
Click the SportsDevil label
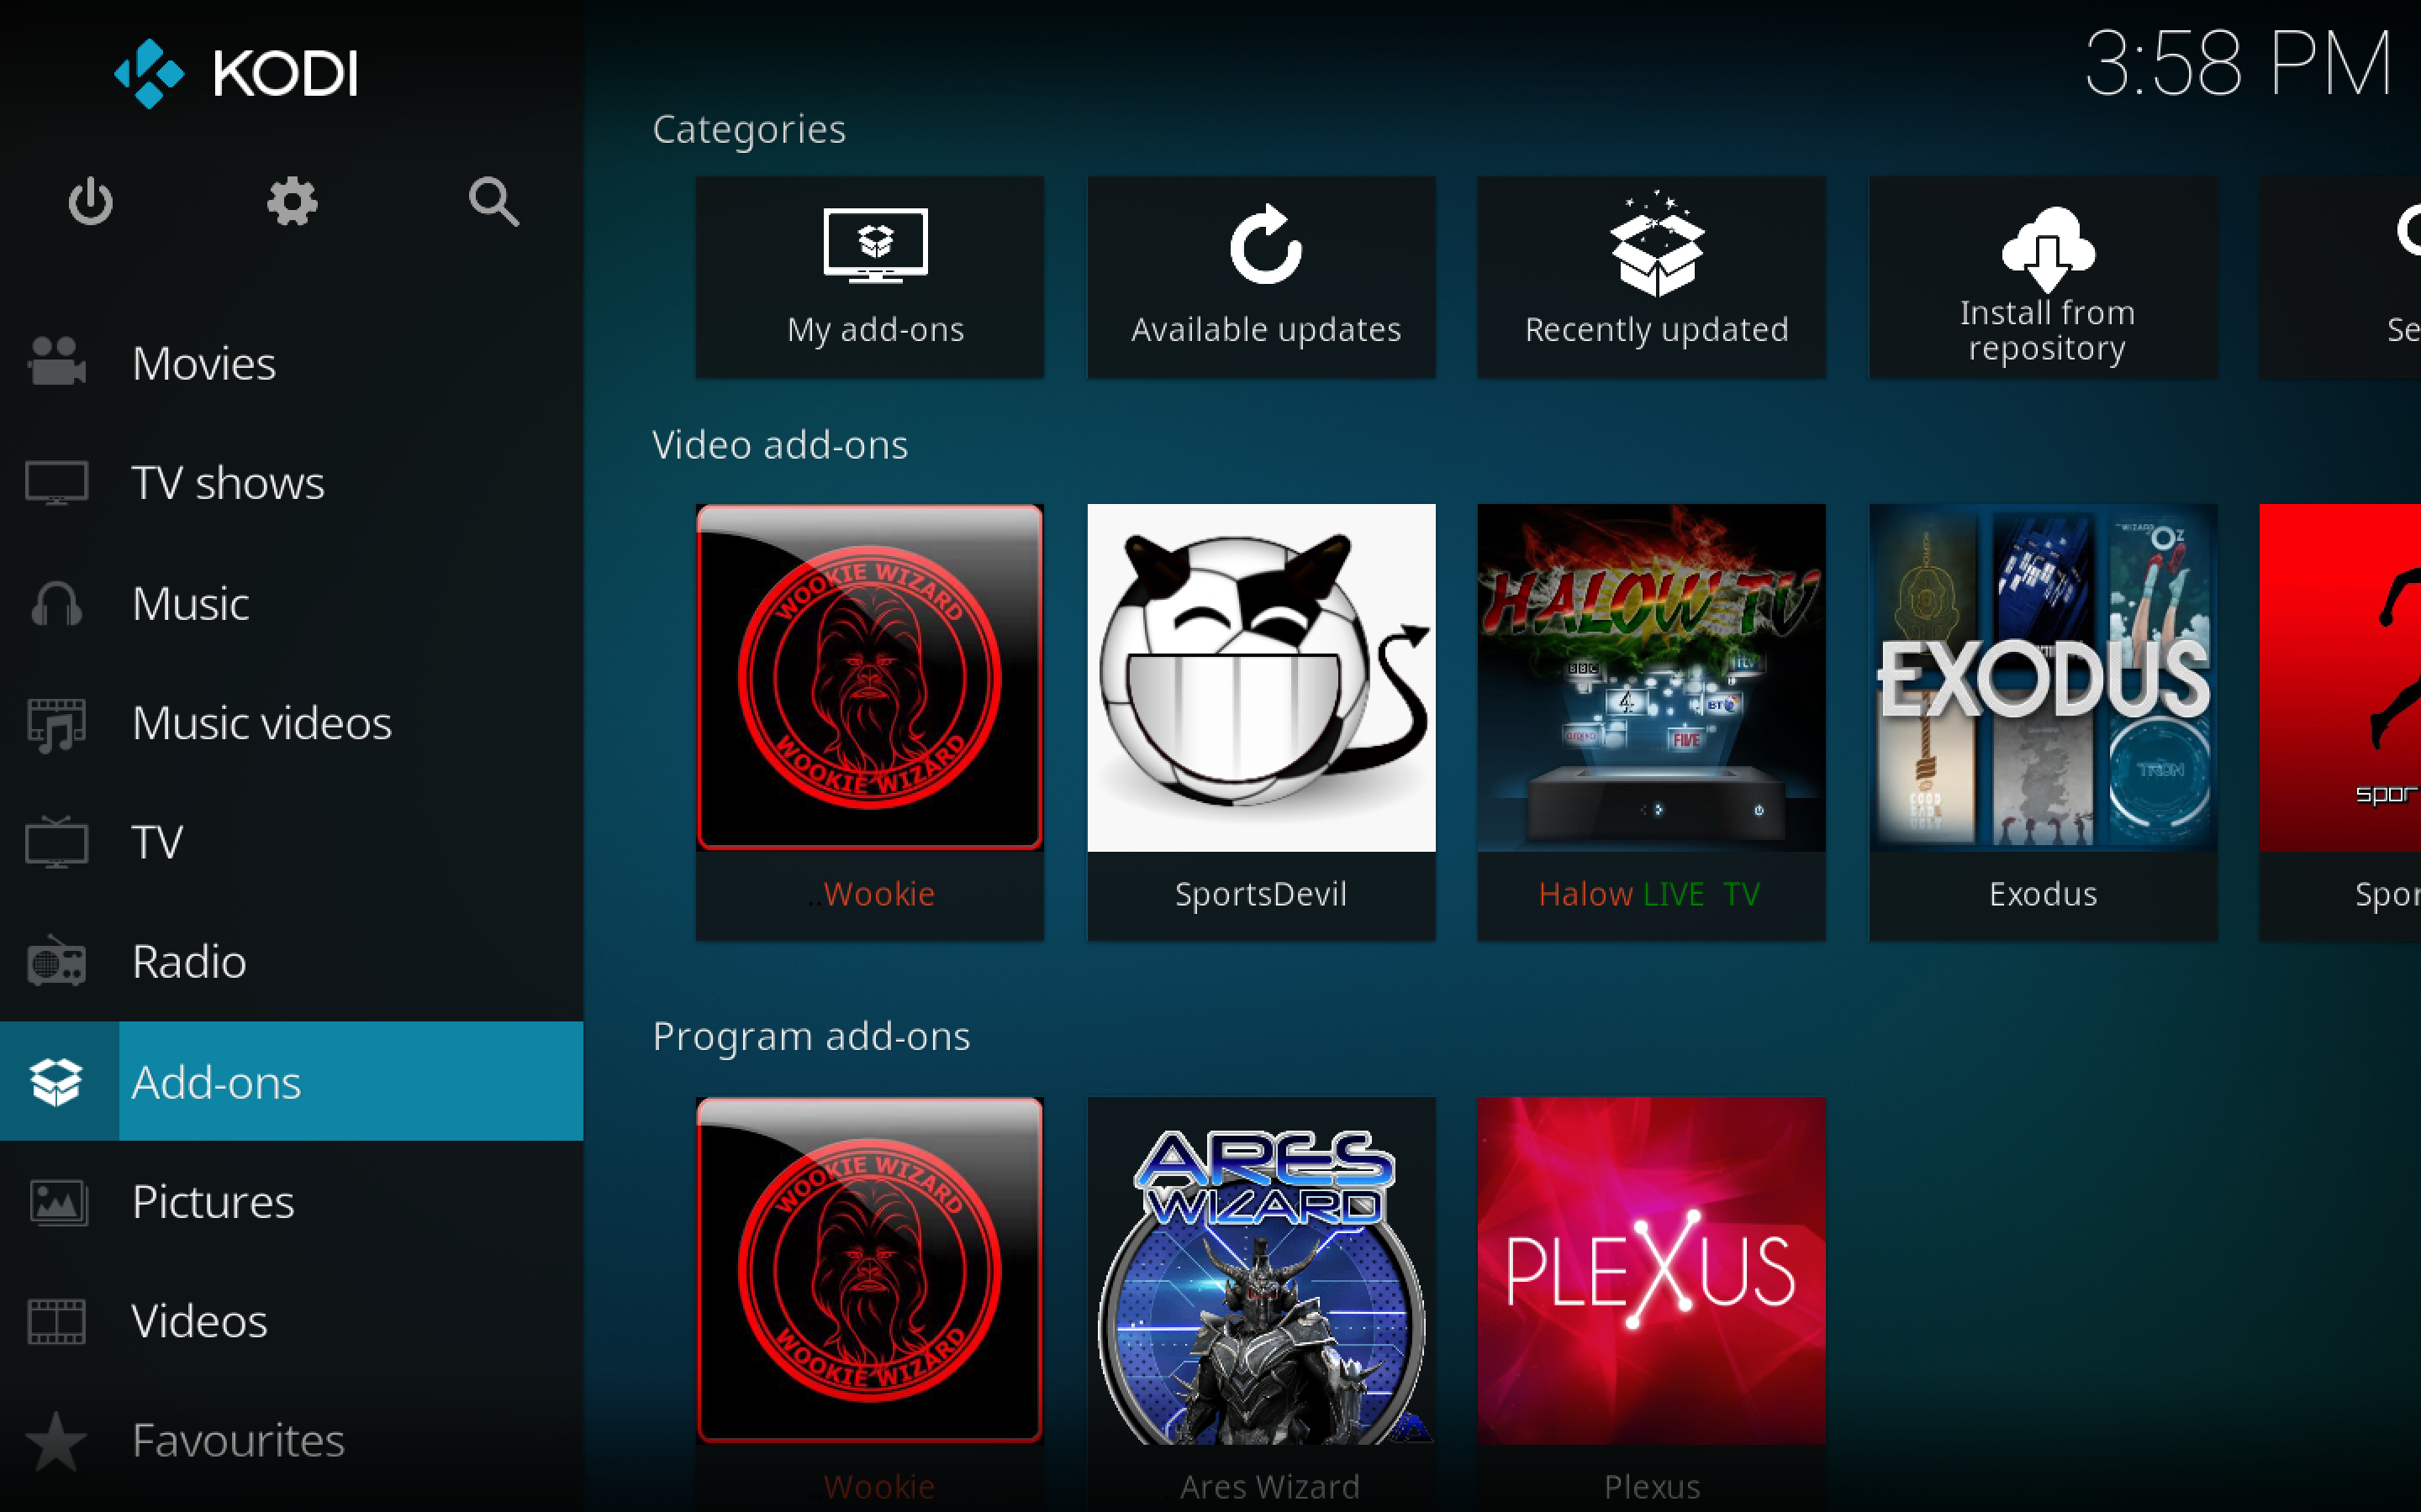tap(1261, 894)
